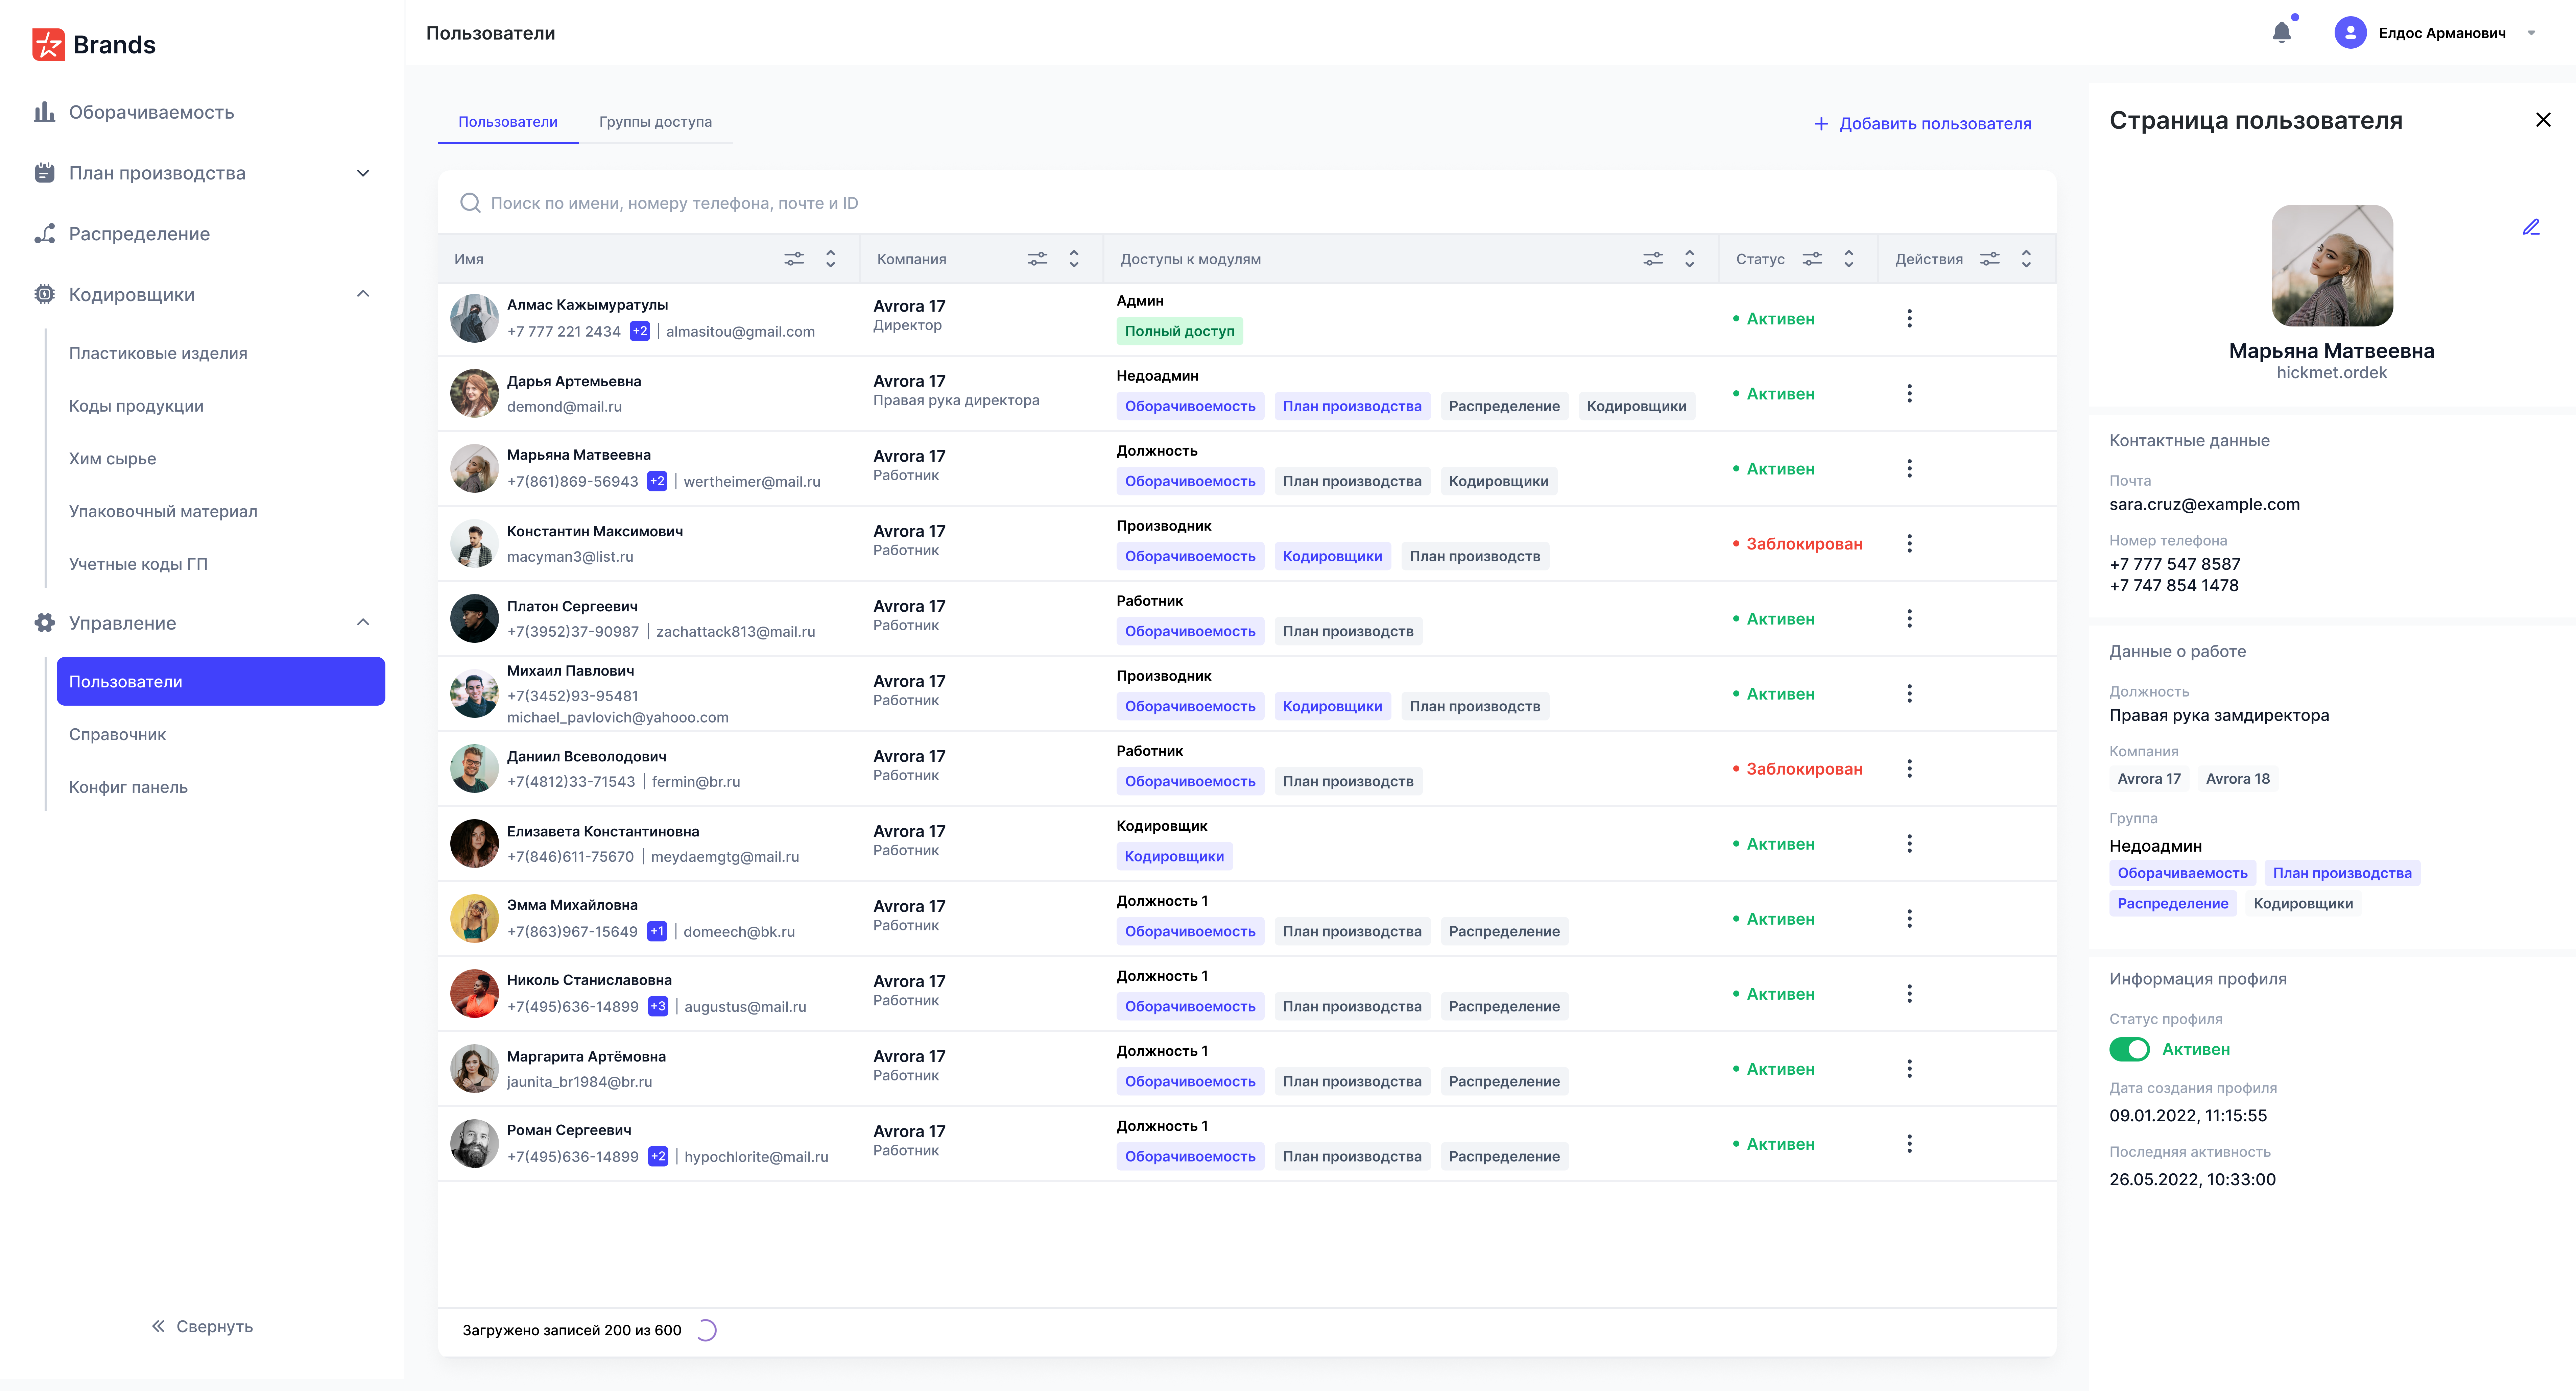Sort table by Действия column
The image size is (2576, 1391).
tap(2026, 259)
